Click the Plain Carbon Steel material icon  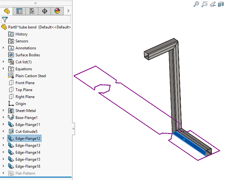[11, 76]
